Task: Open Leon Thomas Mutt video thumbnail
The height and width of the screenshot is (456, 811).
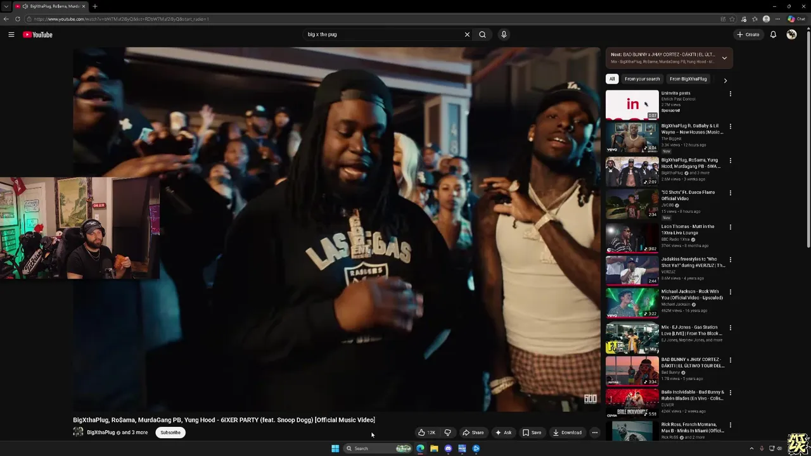Action: click(632, 237)
